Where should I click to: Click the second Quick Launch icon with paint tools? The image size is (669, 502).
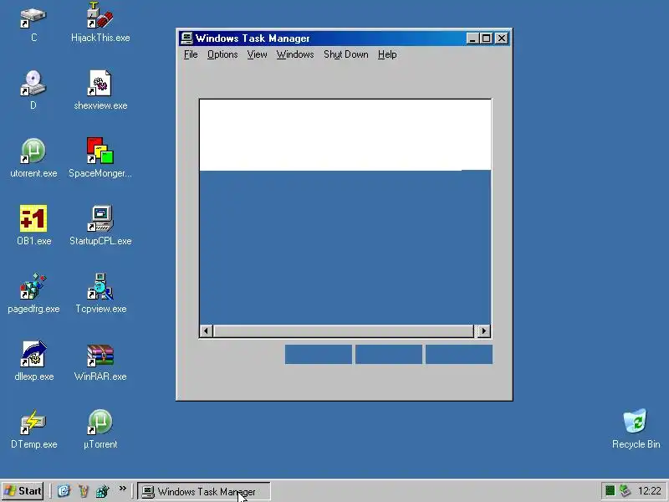click(83, 491)
